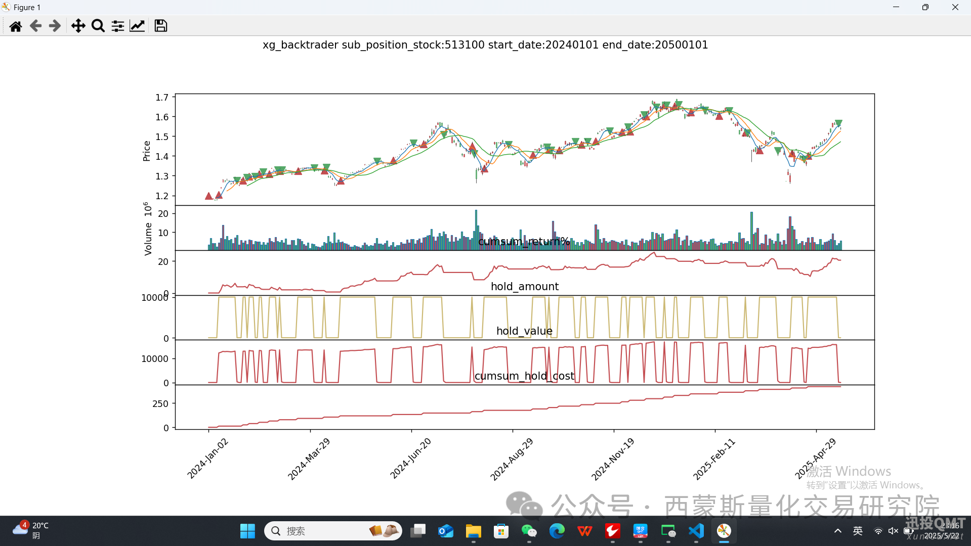
Task: Go back to previous view
Action: 35,26
